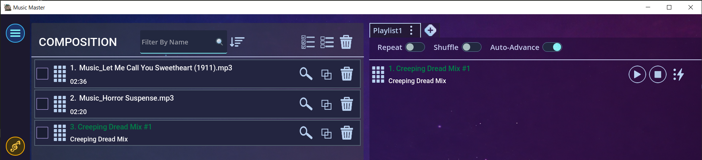The width and height of the screenshot is (702, 160).
Task: Play Creeping Dread Mix #1 in playlist
Action: click(x=637, y=74)
